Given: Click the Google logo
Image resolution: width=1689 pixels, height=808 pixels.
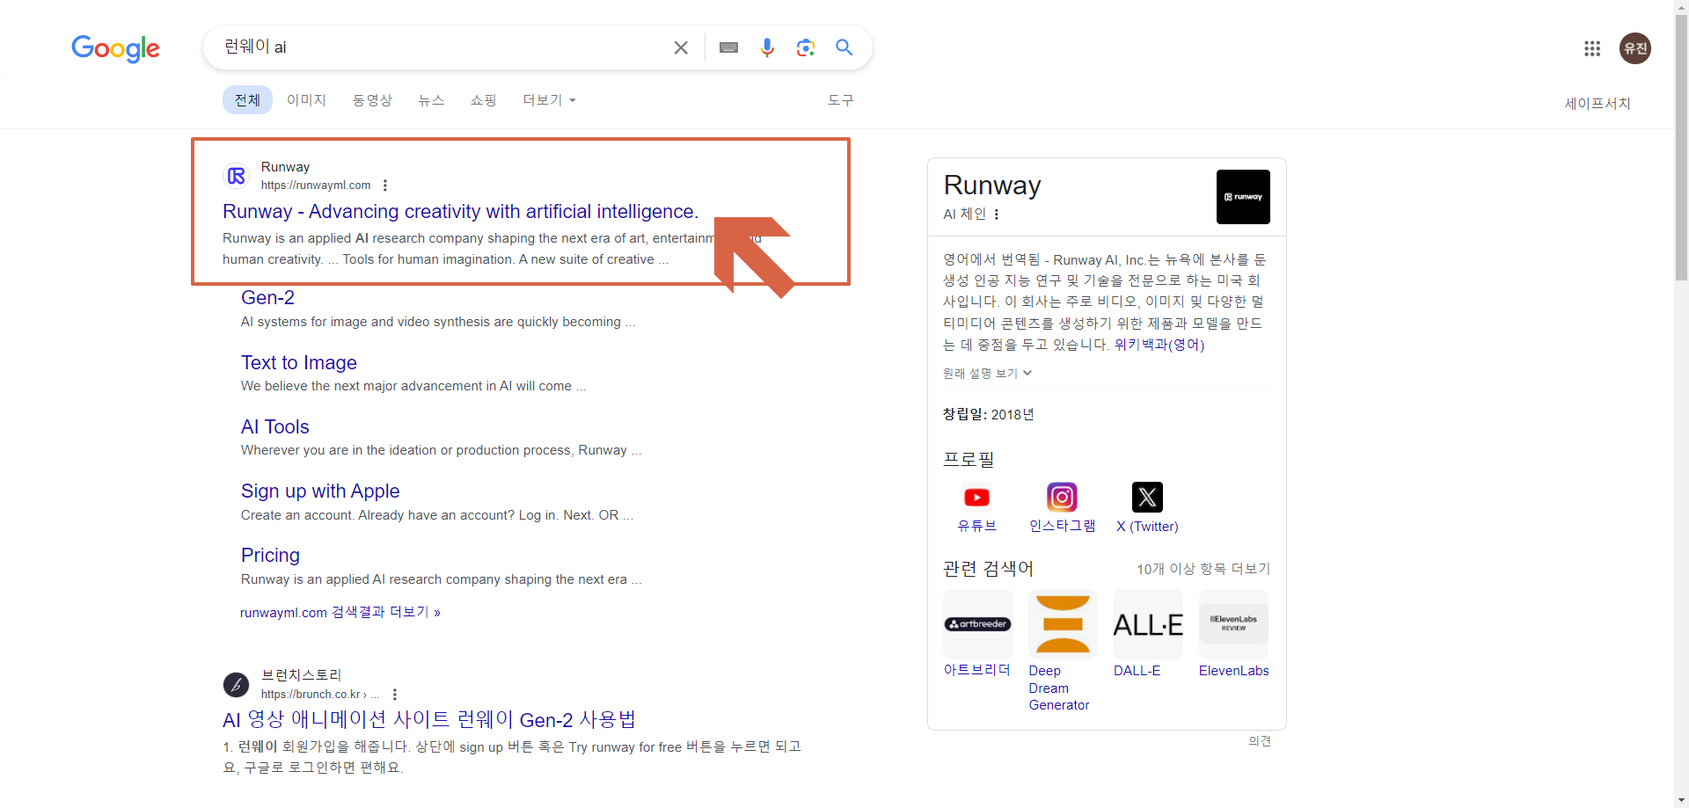Looking at the screenshot, I should point(115,48).
